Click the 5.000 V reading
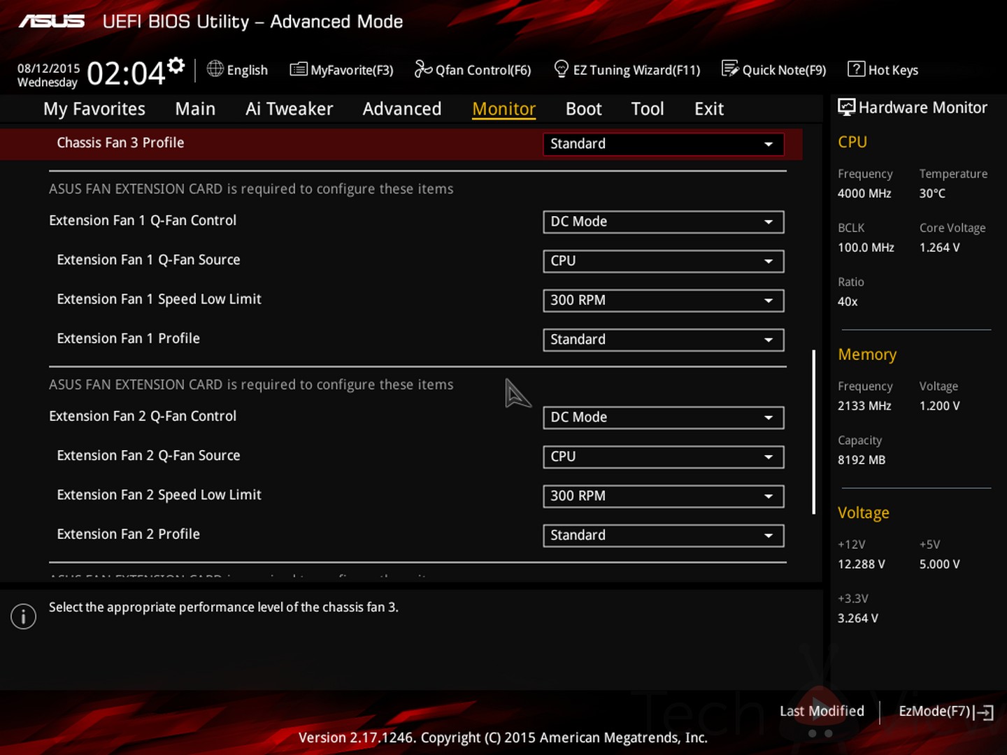 (940, 564)
